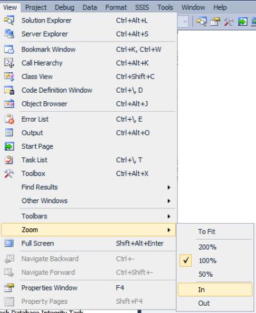Viewport: 256px width, 313px height.
Task: Expand the Other Windows submenu
Action: (169, 201)
